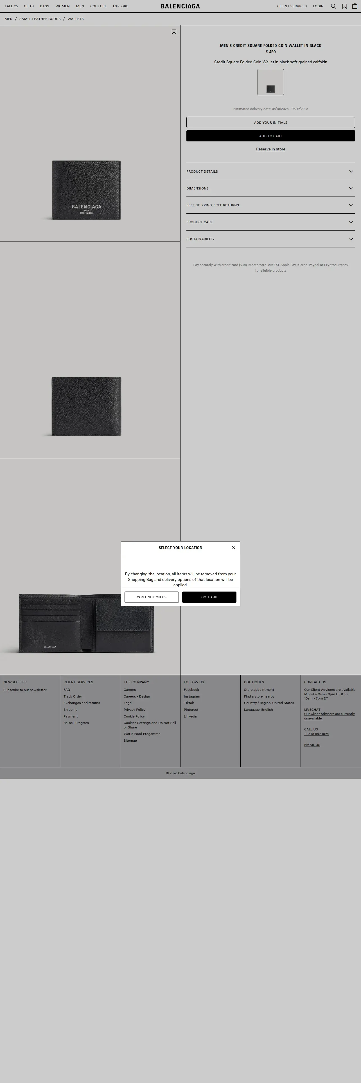Open Payment link in footer
The image size is (361, 1083).
(71, 716)
